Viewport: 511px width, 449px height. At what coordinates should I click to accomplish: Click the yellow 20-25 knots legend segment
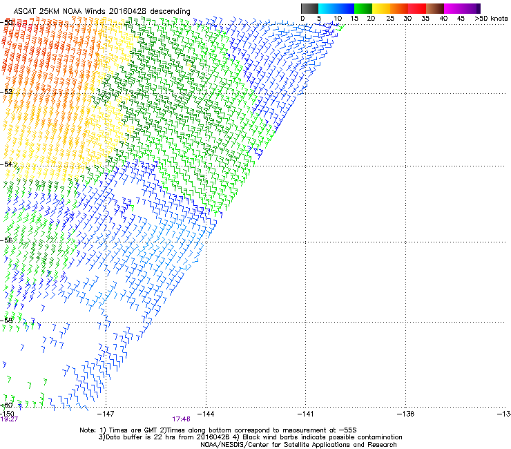click(x=381, y=8)
